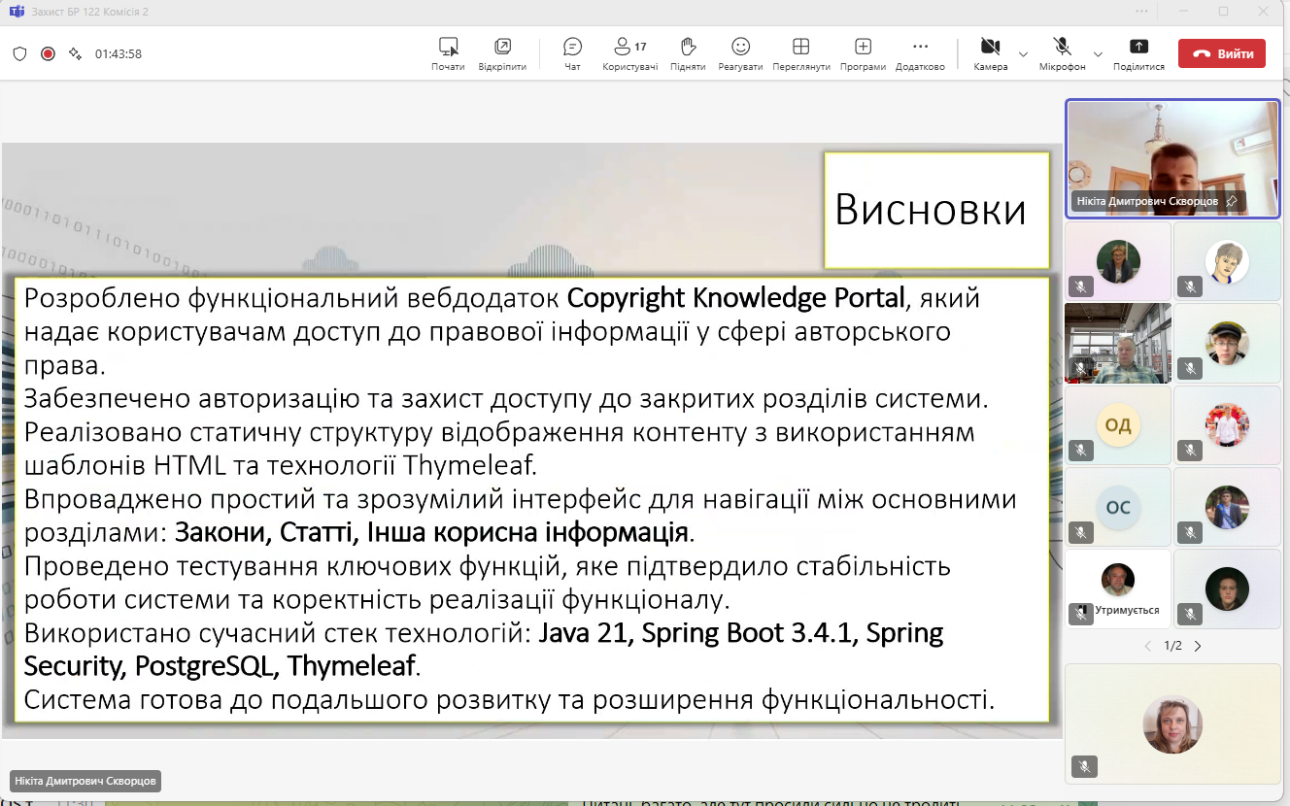
Task: Toggle the camera on
Action: coord(990,52)
